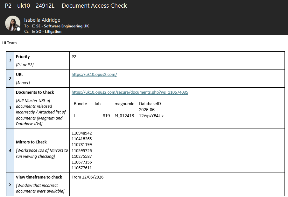
Task: Click the magnumid column header
Action: click(x=124, y=104)
